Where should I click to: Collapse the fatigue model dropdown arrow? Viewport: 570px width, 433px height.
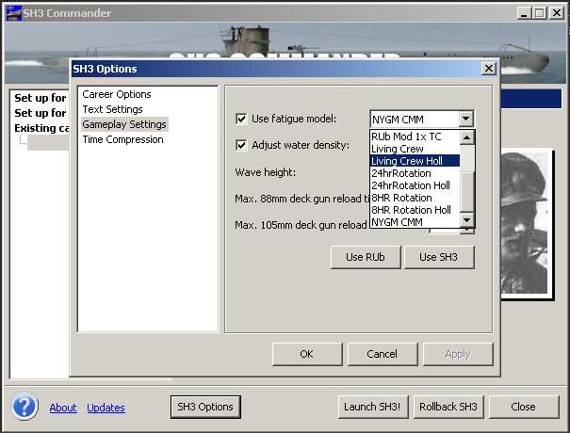(464, 119)
